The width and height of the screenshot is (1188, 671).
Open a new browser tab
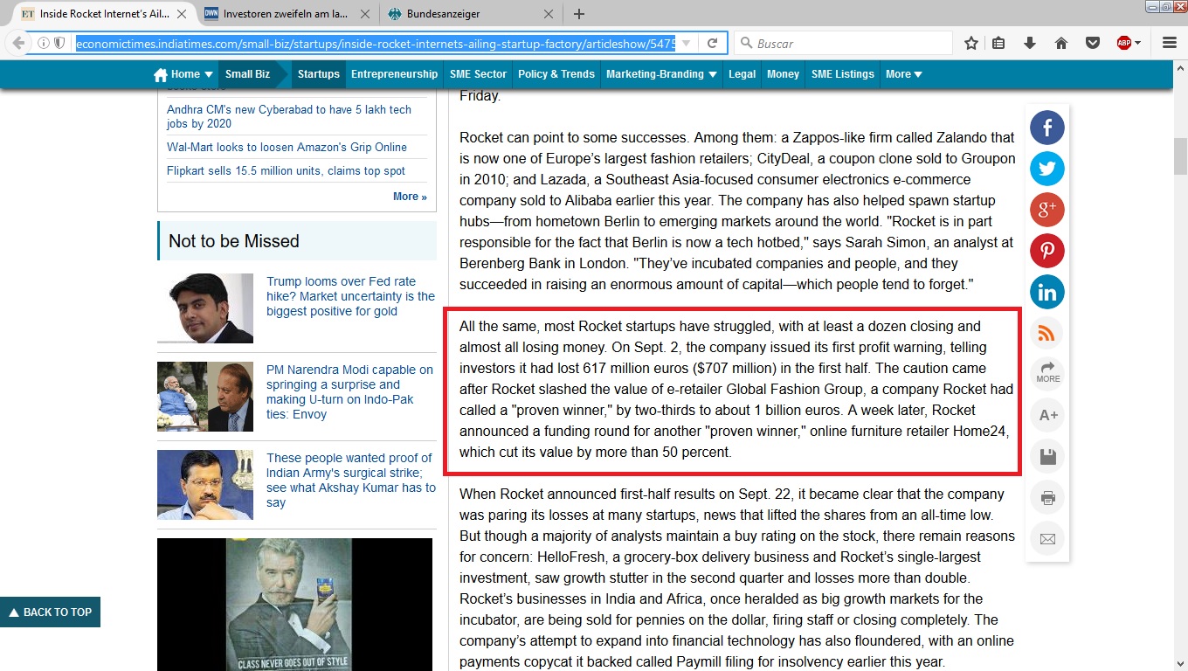click(x=578, y=14)
